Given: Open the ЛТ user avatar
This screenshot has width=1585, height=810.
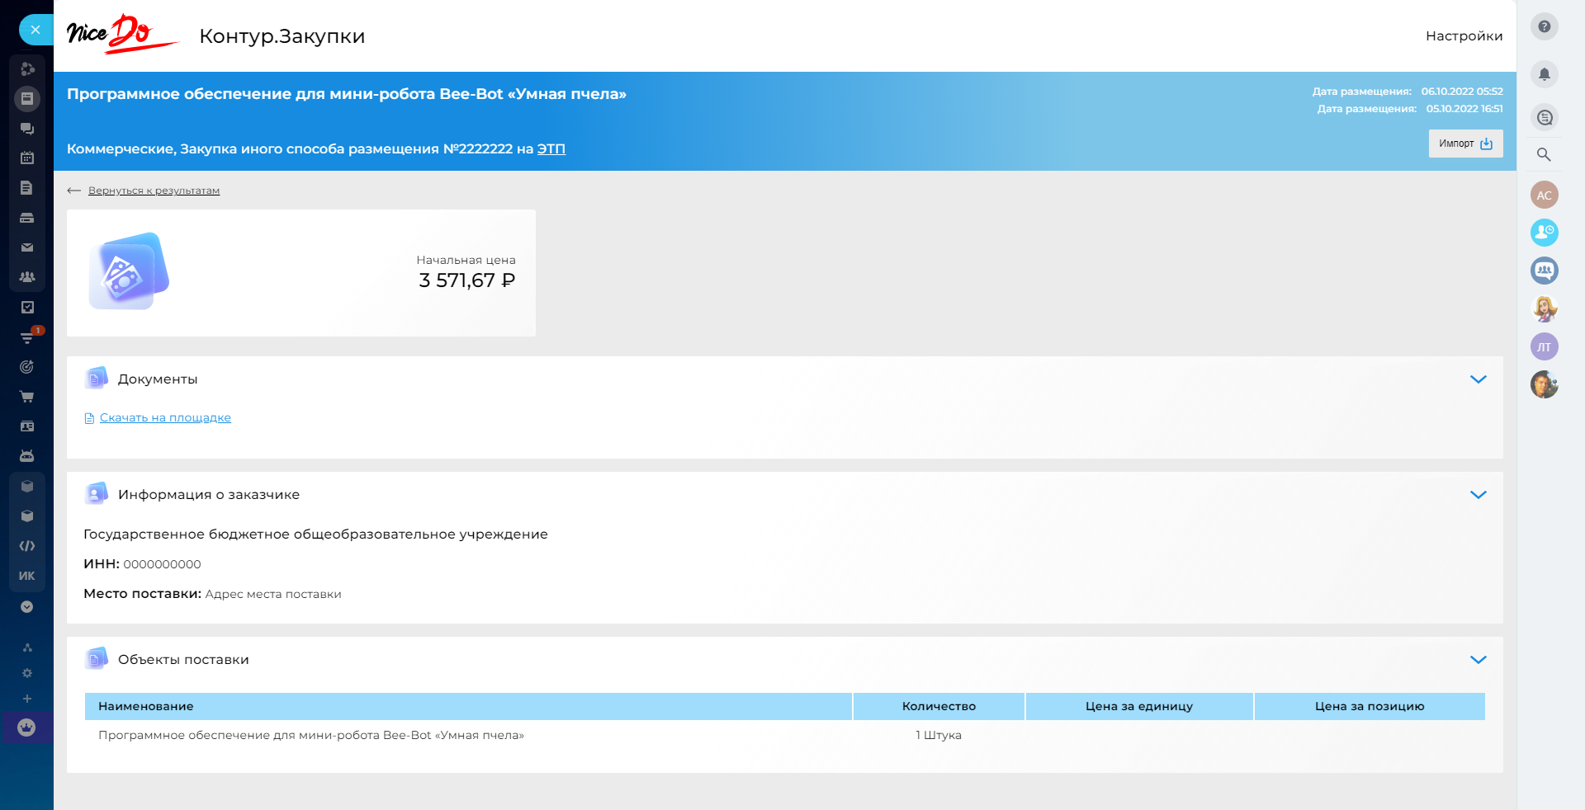Looking at the screenshot, I should coord(1544,346).
